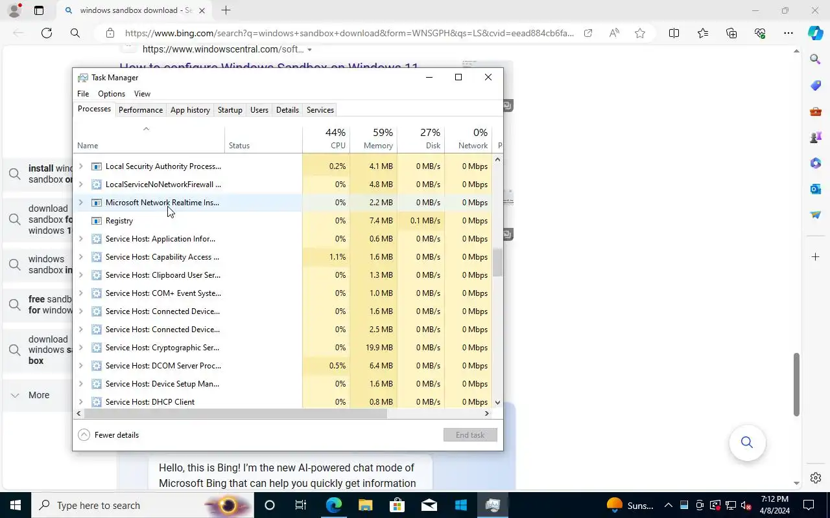
Task: Expand Service Host: Capability Access row
Action: (80, 257)
